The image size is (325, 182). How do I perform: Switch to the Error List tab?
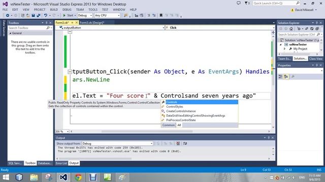click(61, 163)
